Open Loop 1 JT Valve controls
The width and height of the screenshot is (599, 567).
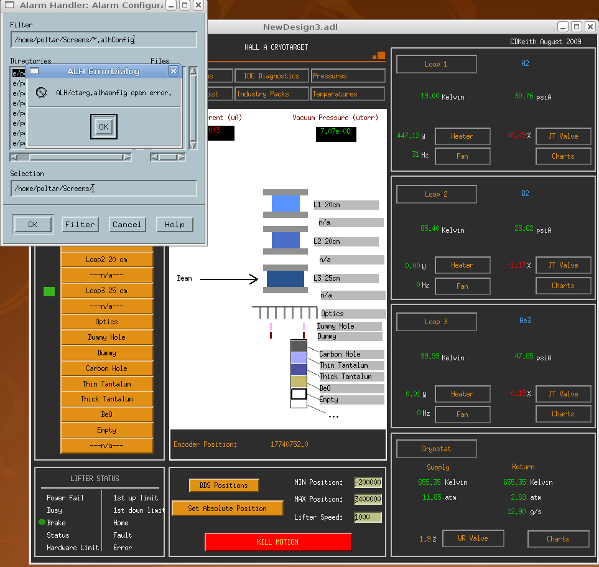tap(564, 136)
